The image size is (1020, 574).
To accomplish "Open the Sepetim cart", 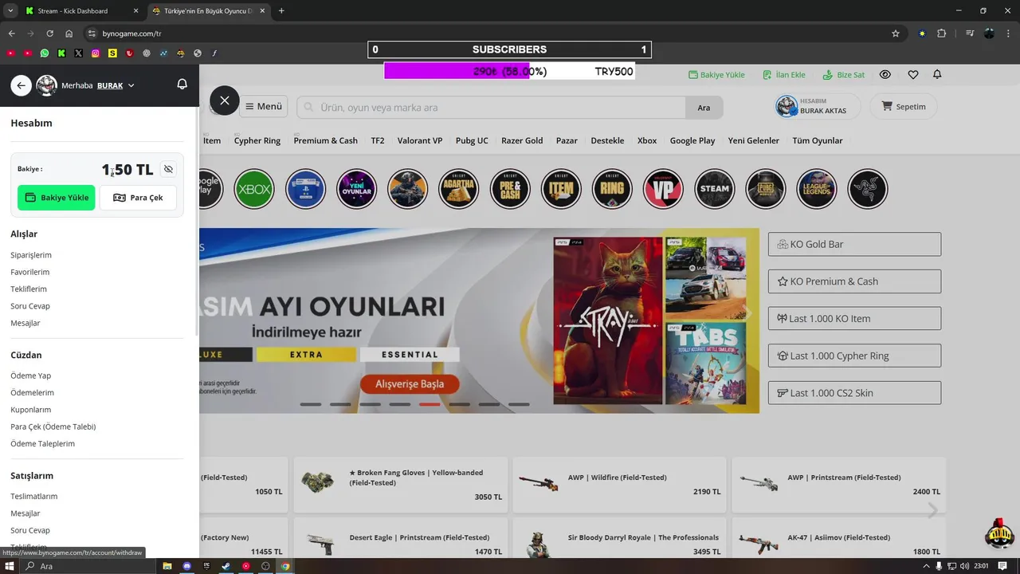I will [903, 107].
